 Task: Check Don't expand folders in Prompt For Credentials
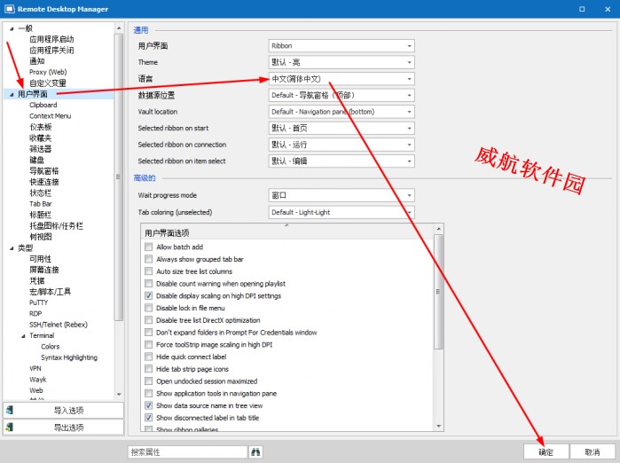149,332
